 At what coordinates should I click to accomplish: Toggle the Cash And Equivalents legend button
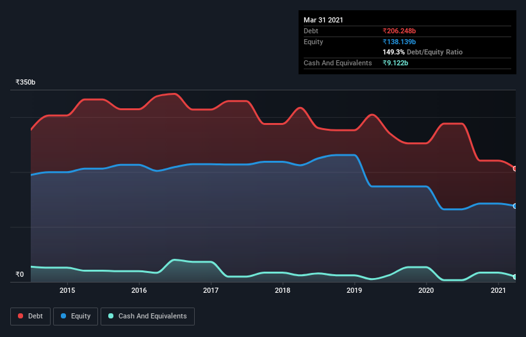(x=147, y=316)
